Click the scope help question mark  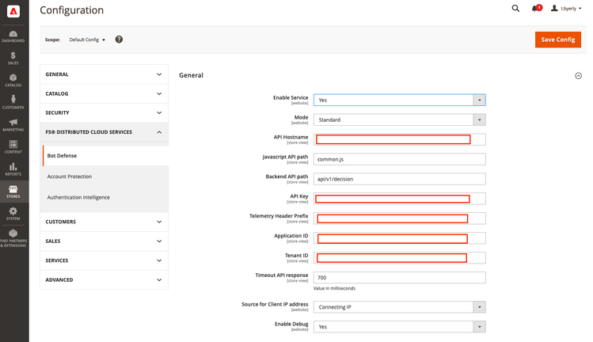[x=119, y=39]
